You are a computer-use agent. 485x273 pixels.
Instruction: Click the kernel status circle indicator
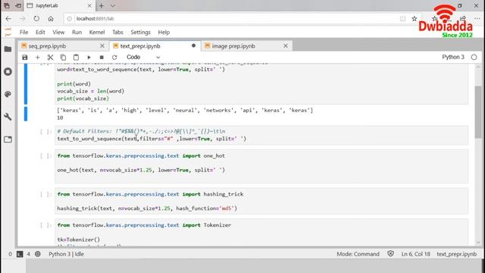pos(474,58)
